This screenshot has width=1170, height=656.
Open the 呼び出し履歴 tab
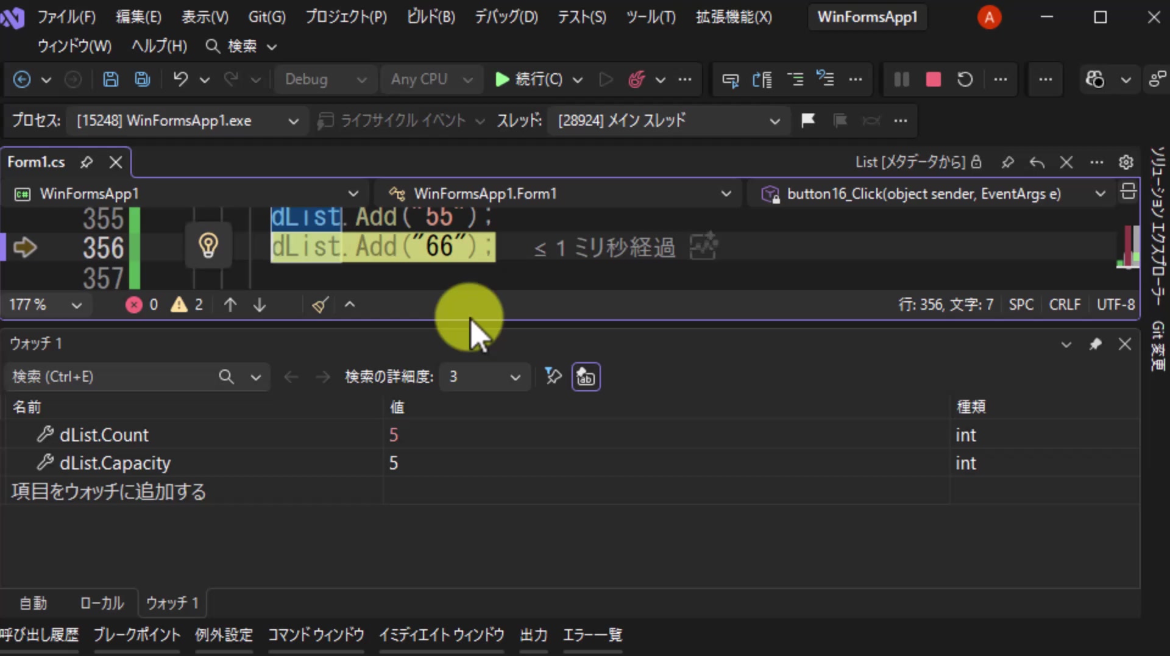click(40, 635)
